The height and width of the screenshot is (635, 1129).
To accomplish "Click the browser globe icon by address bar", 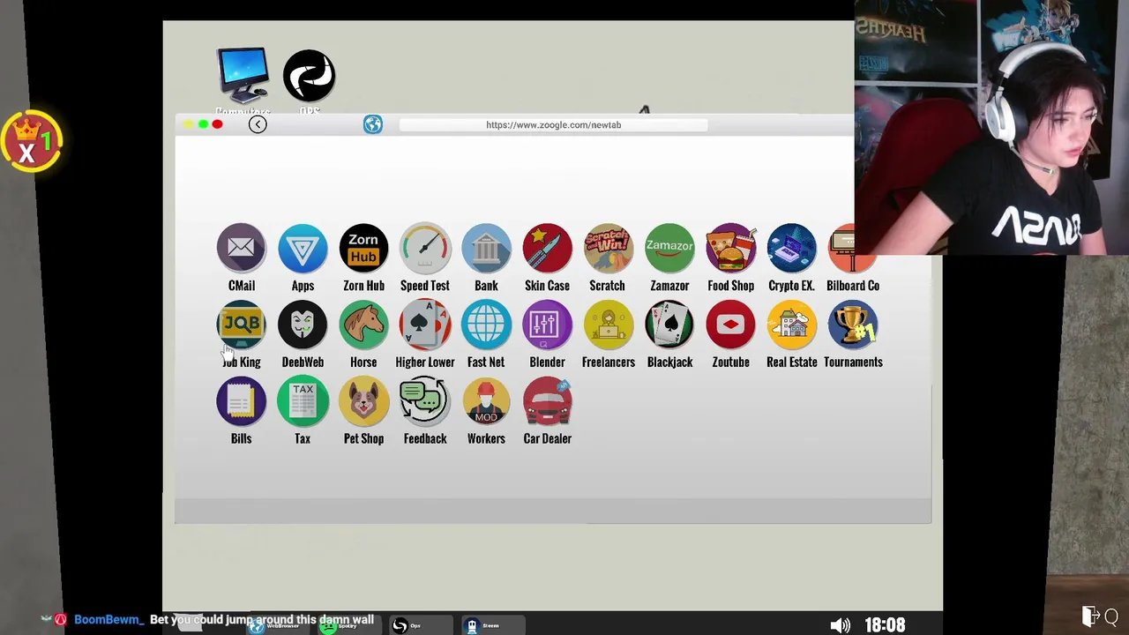I will 373,124.
